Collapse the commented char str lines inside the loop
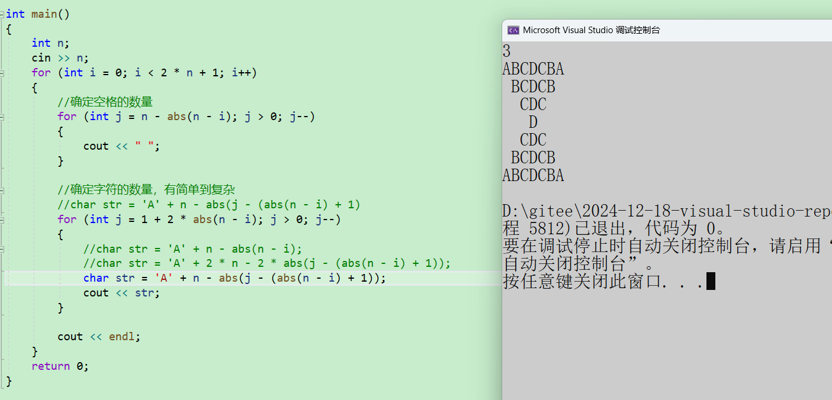The image size is (832, 400). click(2, 249)
